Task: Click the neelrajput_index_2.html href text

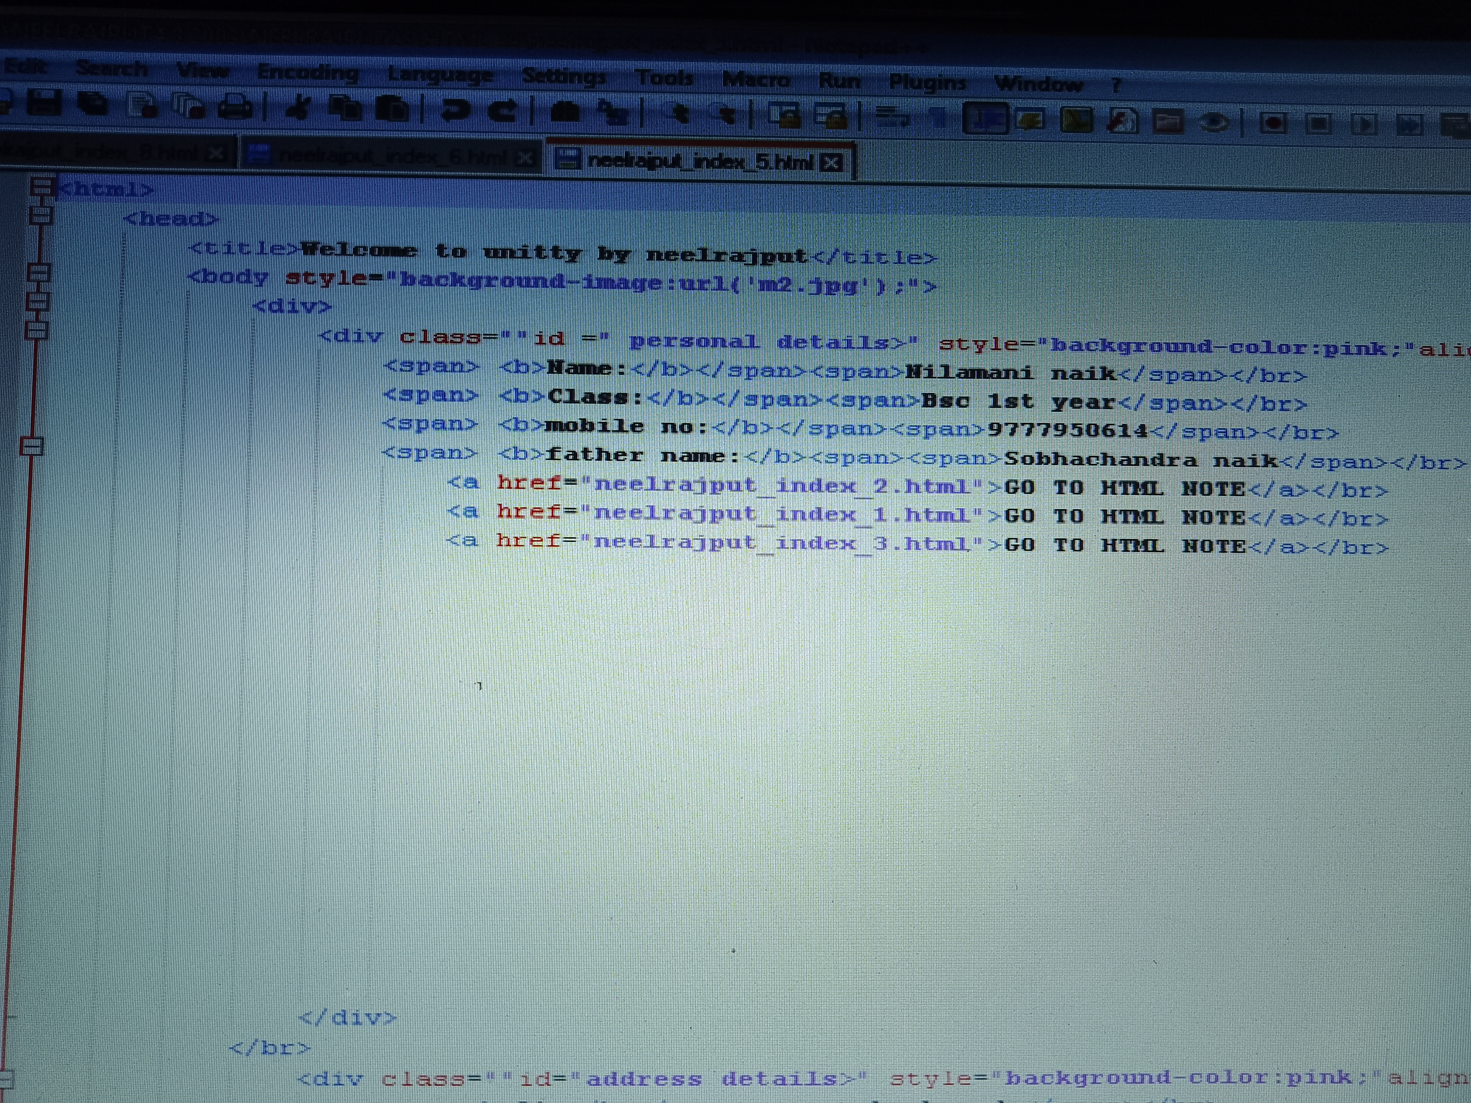Action: pos(782,486)
